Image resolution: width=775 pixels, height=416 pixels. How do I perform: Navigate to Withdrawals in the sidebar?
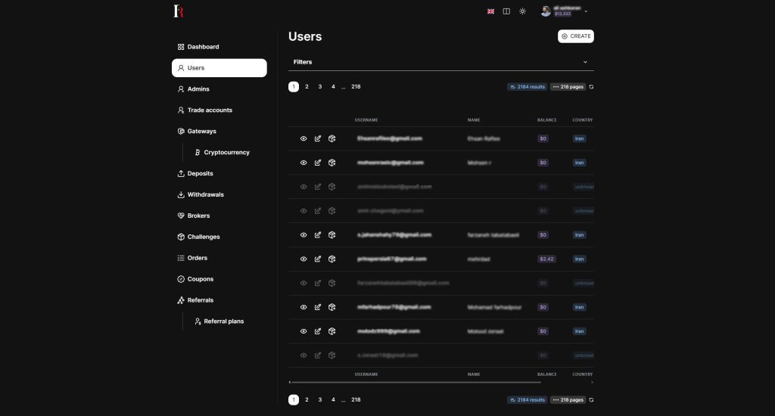click(206, 194)
